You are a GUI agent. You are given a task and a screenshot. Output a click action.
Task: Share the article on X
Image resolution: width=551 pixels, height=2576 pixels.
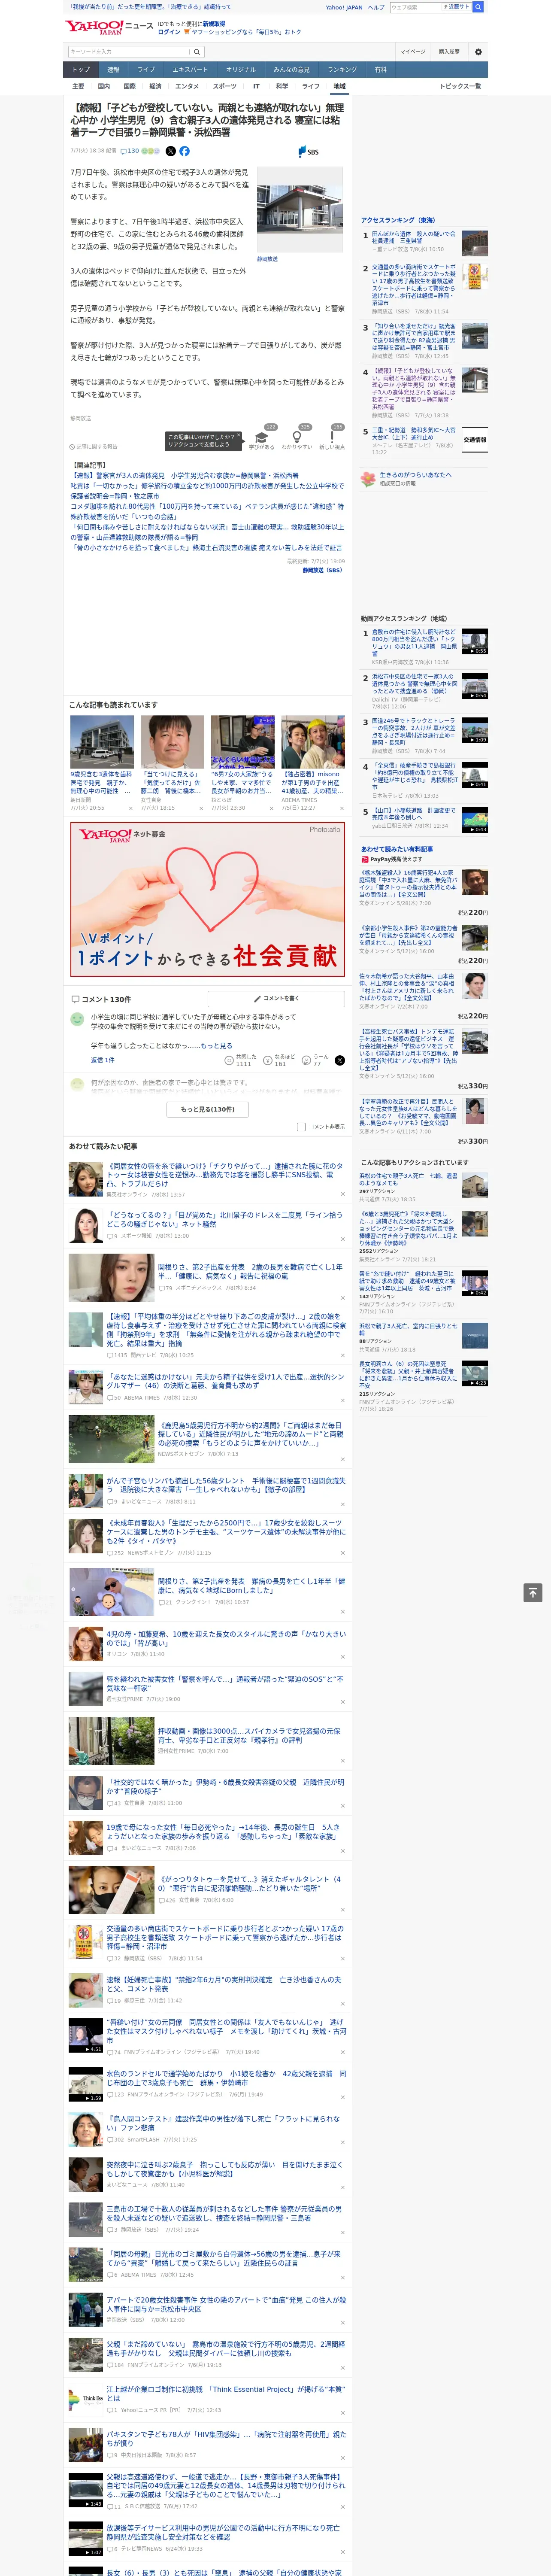(170, 151)
